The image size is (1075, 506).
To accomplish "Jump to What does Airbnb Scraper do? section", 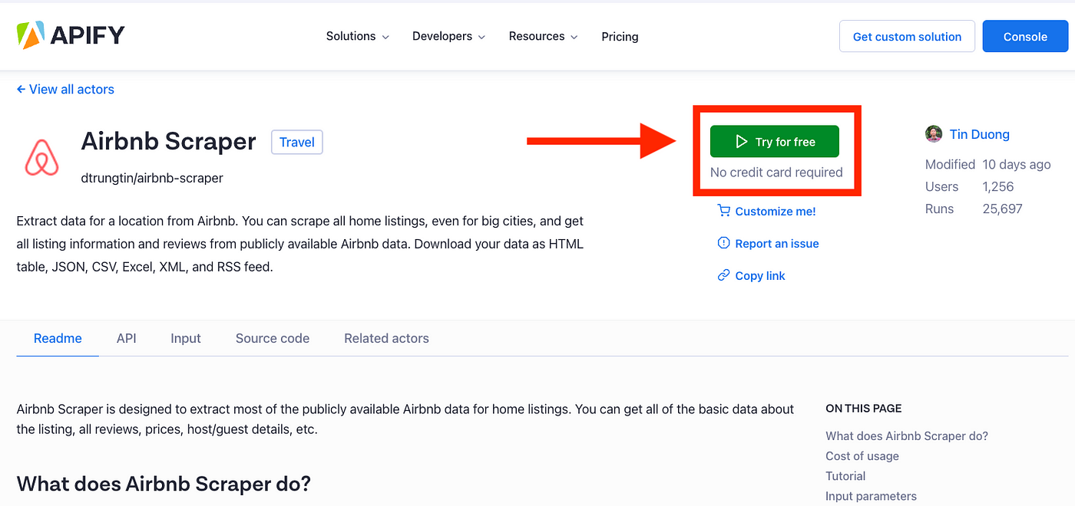I will [x=907, y=435].
